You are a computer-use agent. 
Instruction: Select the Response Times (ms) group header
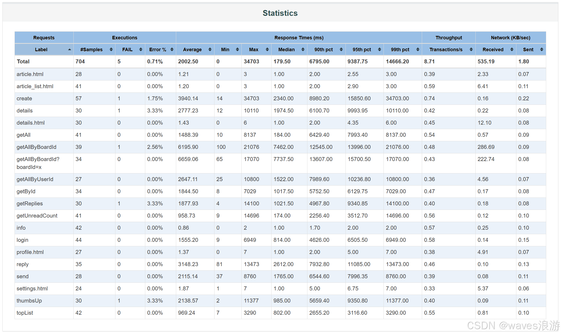tap(299, 38)
